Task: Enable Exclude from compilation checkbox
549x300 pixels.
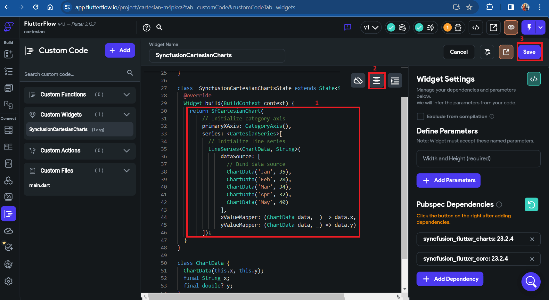Action: tap(421, 117)
